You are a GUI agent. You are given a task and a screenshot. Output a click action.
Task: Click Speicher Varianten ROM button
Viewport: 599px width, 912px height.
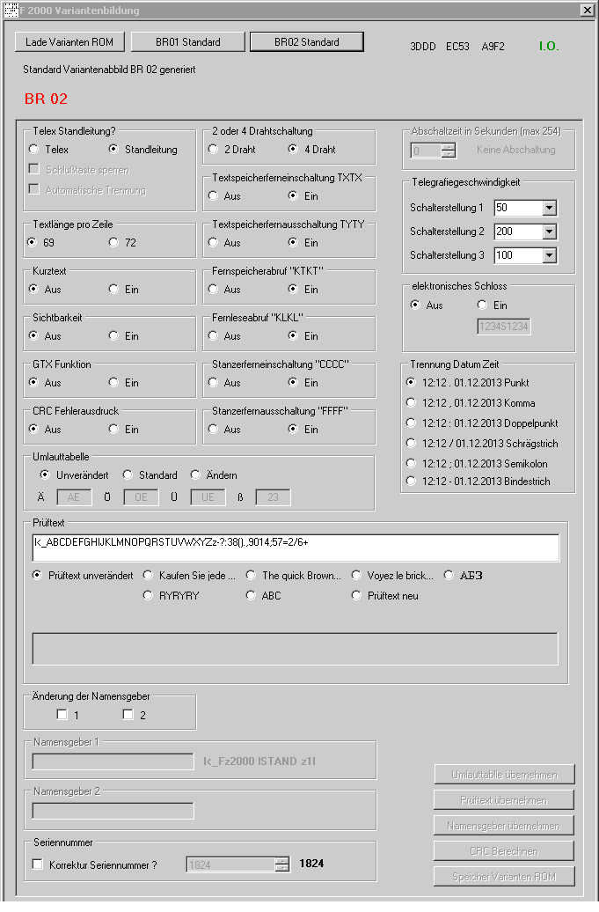tap(504, 877)
